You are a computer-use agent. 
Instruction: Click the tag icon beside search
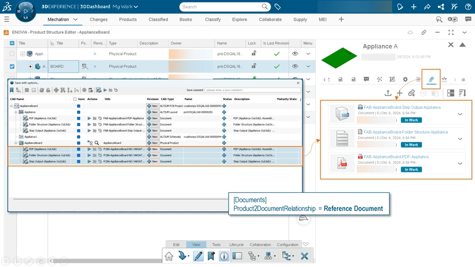click(x=278, y=6)
